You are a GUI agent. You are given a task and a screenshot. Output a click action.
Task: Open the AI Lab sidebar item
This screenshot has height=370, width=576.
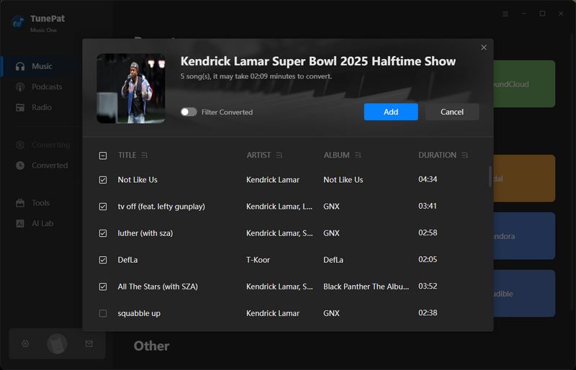coord(42,224)
